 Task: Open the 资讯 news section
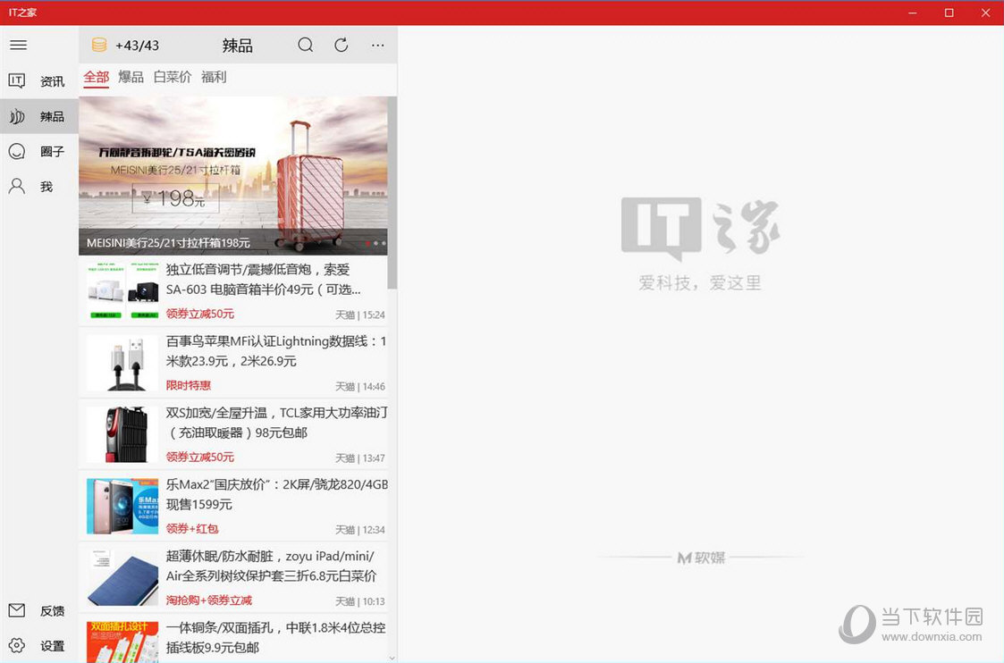(38, 81)
